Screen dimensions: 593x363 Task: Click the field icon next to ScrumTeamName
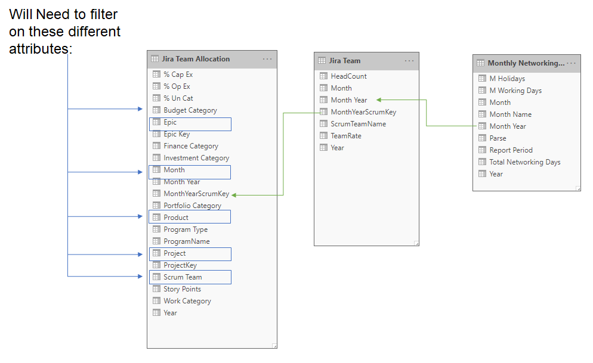[323, 123]
